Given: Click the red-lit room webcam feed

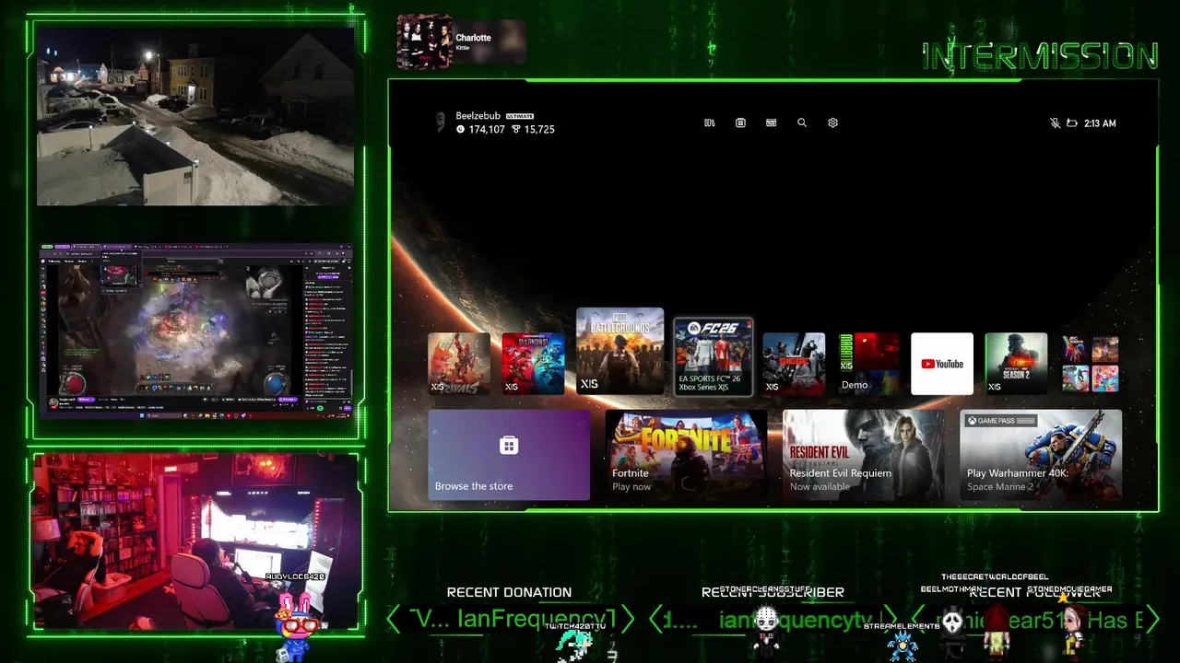Looking at the screenshot, I should (195, 541).
